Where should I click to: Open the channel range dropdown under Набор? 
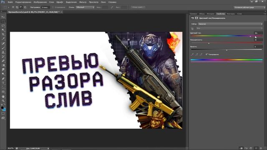pos(229,28)
